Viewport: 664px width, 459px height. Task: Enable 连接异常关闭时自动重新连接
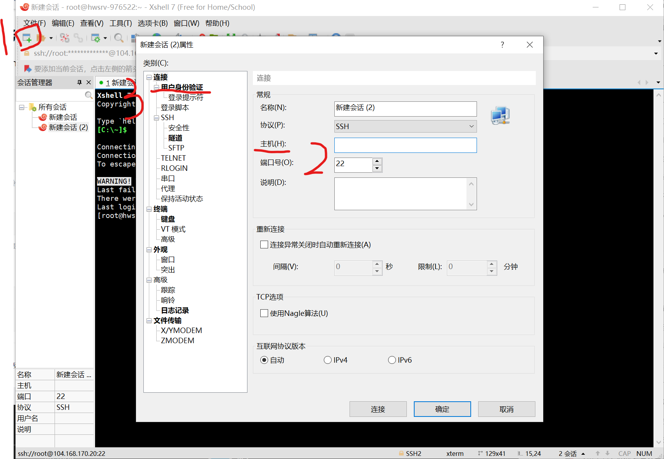(264, 245)
